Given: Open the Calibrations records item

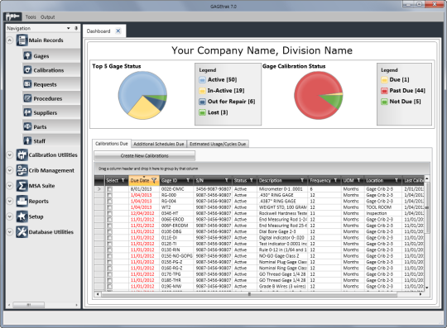Looking at the screenshot, I should point(51,70).
